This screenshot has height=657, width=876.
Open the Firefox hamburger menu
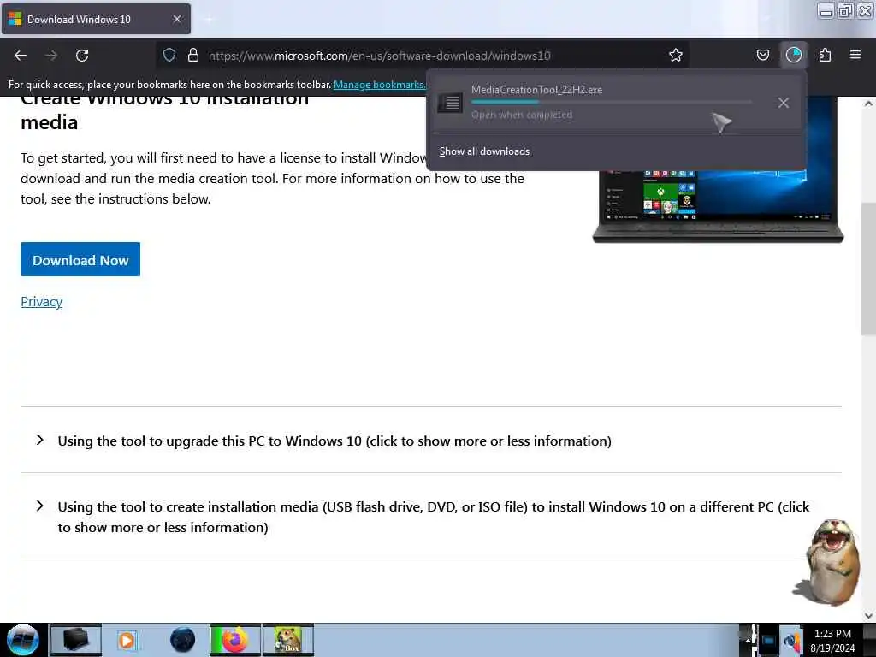click(x=855, y=55)
